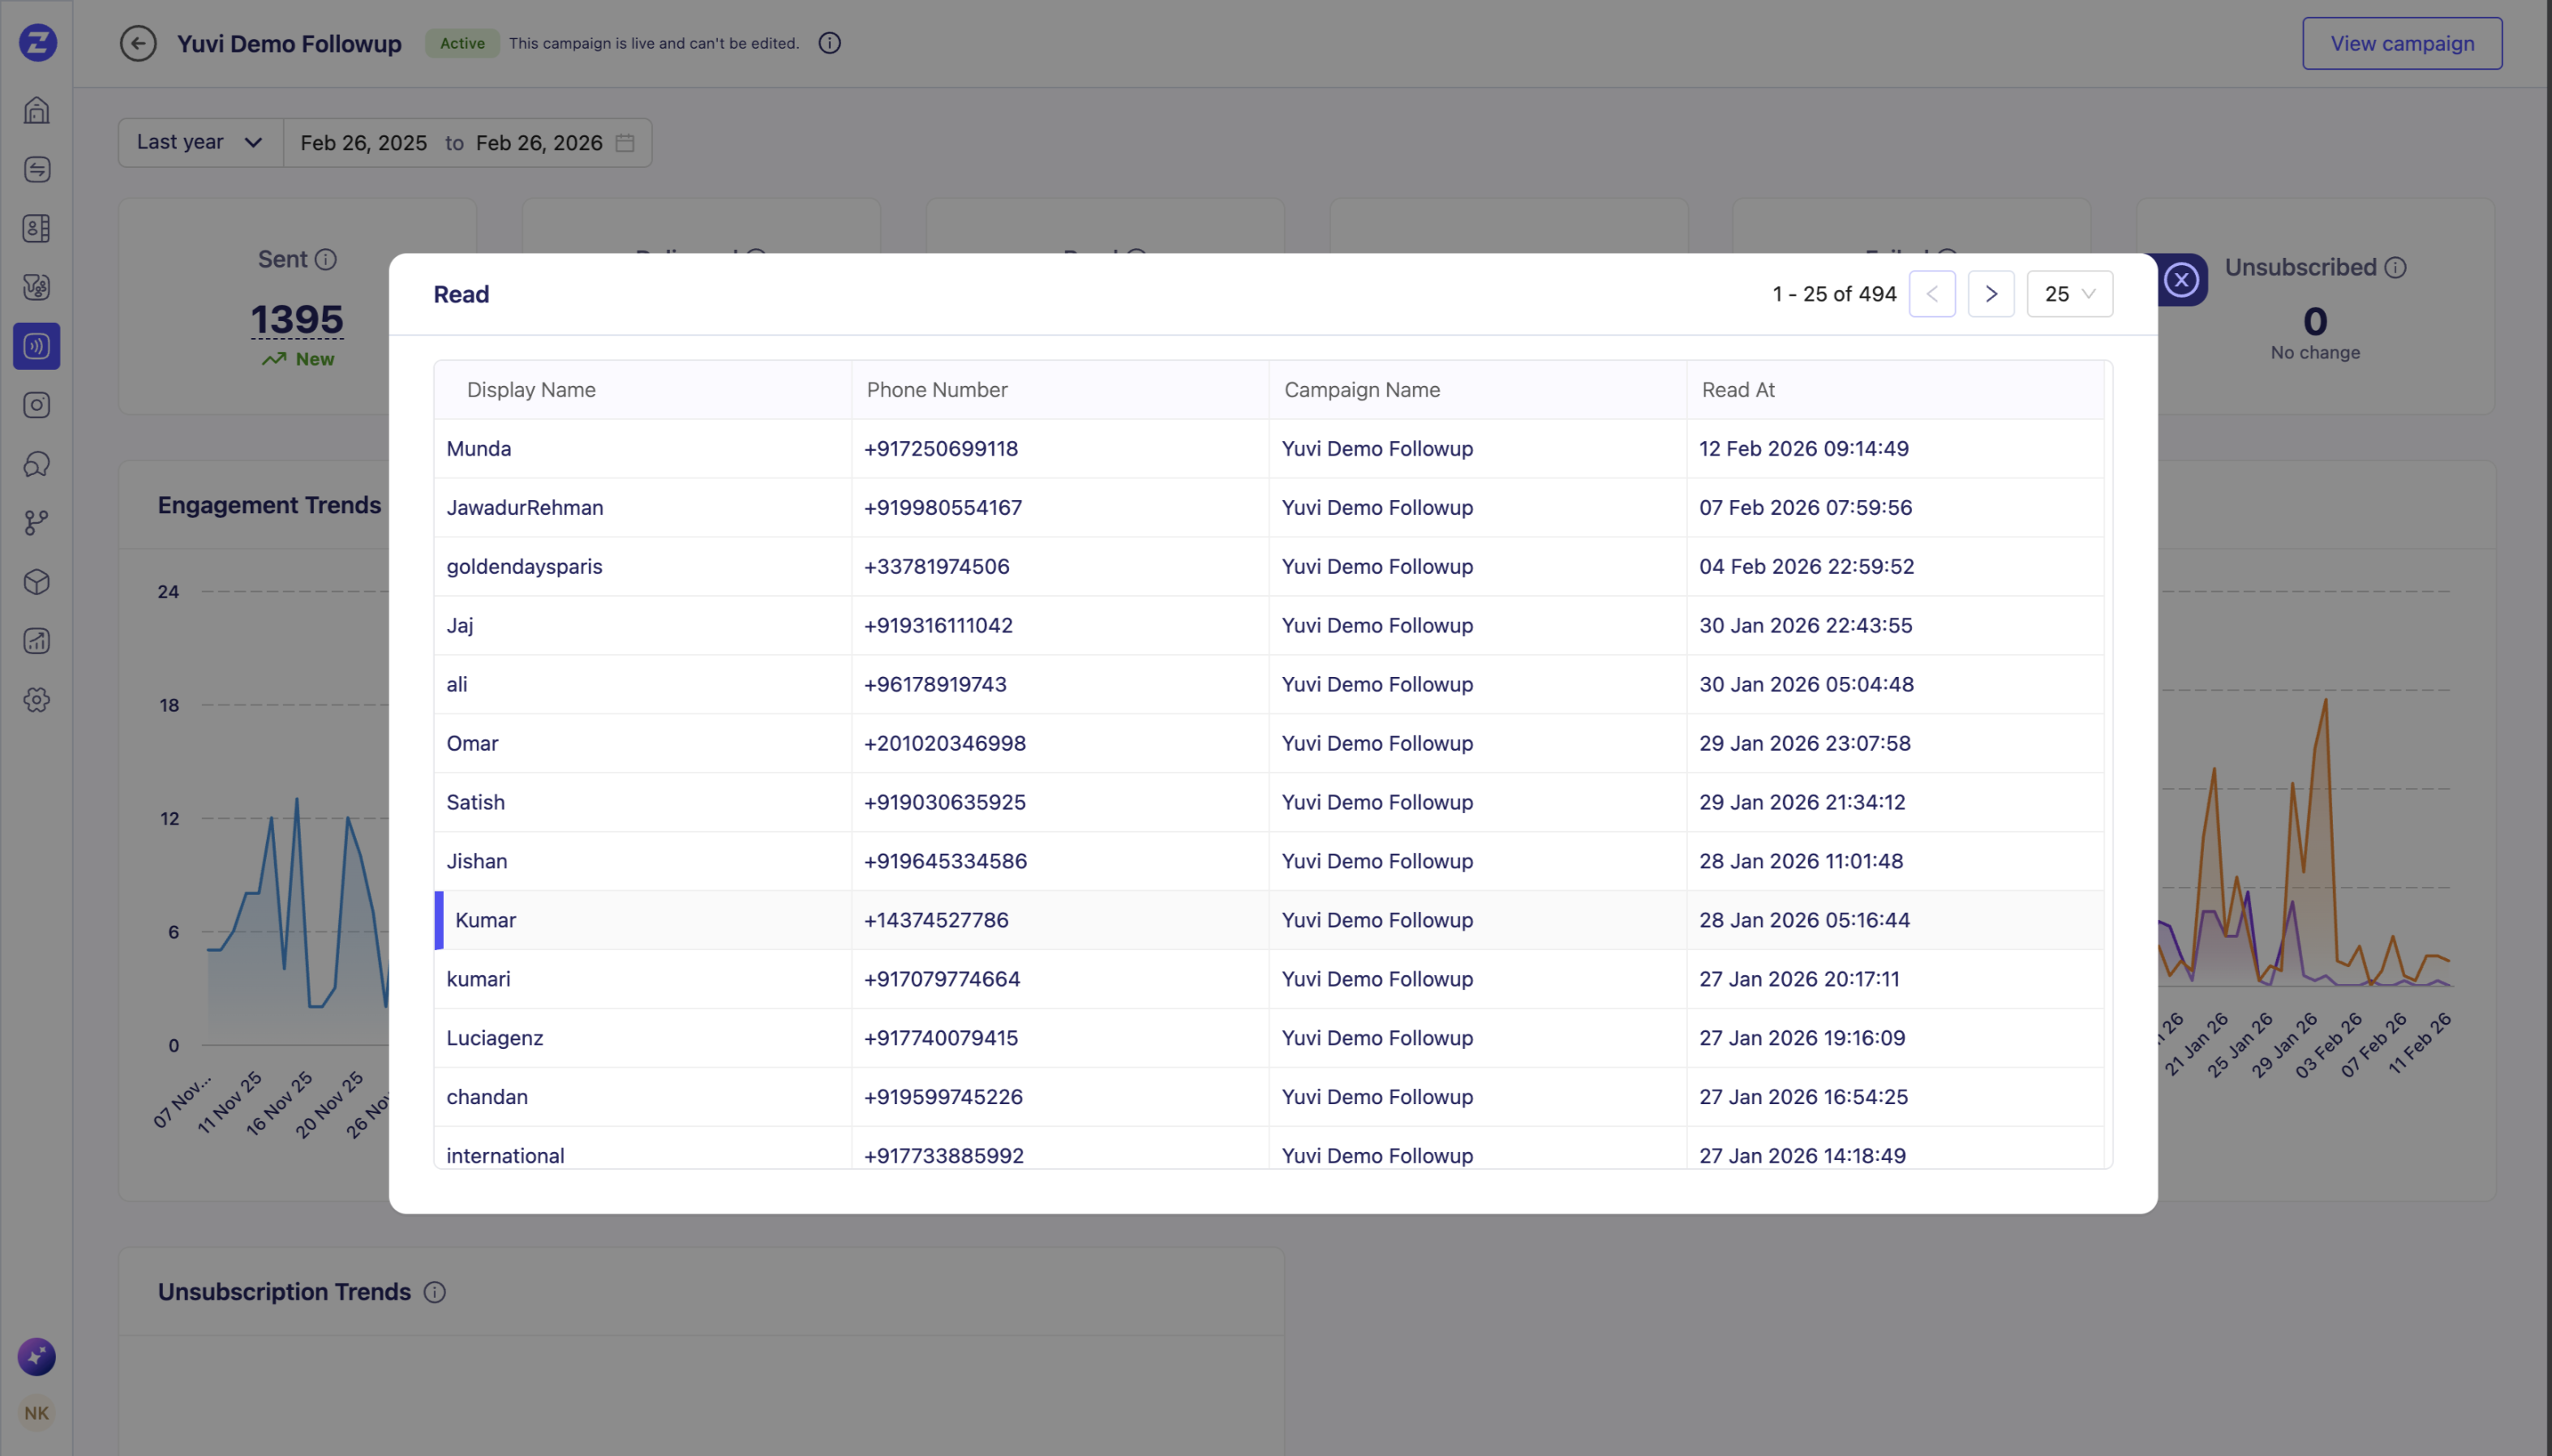Image resolution: width=2552 pixels, height=1456 pixels.
Task: Open the Last year date preset dropdown
Action: tap(200, 142)
